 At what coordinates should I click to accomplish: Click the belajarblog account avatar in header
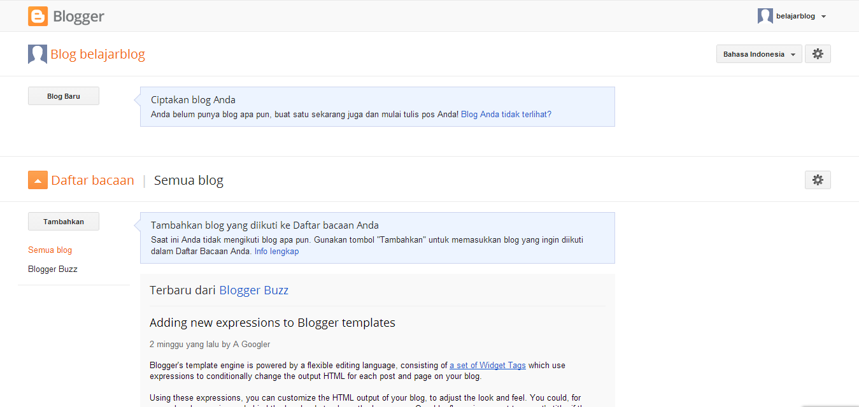coord(765,16)
